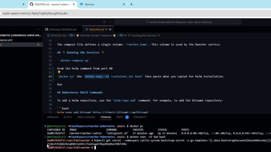Click container ID 9ad057b16f37 in docker ps output
The image size is (271, 152).
56,133
